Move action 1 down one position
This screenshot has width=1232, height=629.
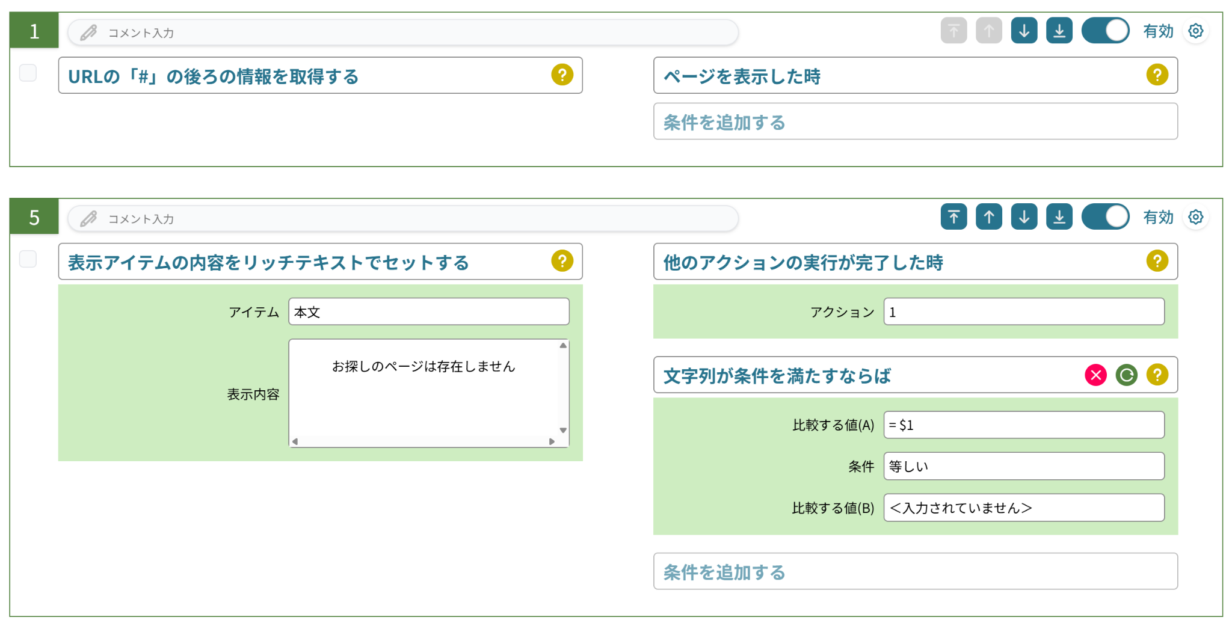(1024, 31)
